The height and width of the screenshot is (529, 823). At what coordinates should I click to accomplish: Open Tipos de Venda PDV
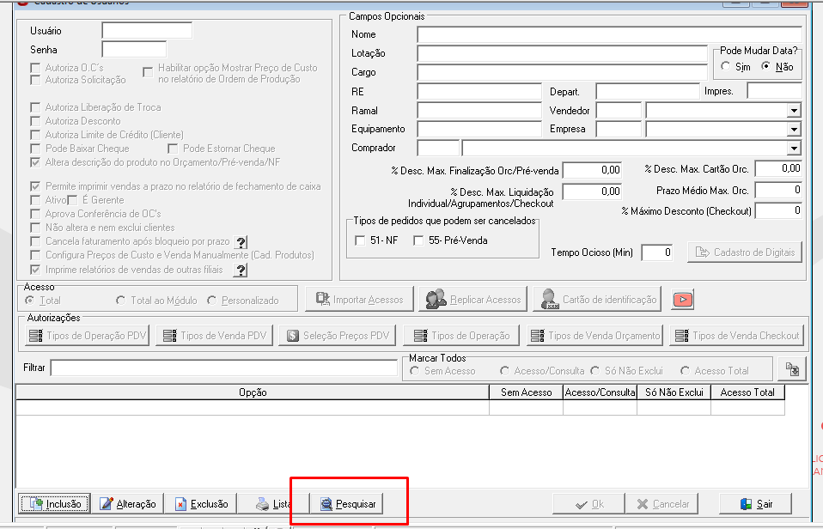tap(215, 336)
